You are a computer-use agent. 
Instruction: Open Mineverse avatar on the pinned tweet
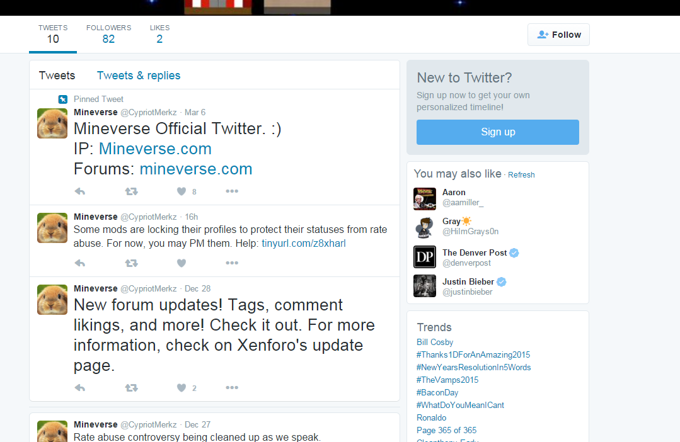52,123
